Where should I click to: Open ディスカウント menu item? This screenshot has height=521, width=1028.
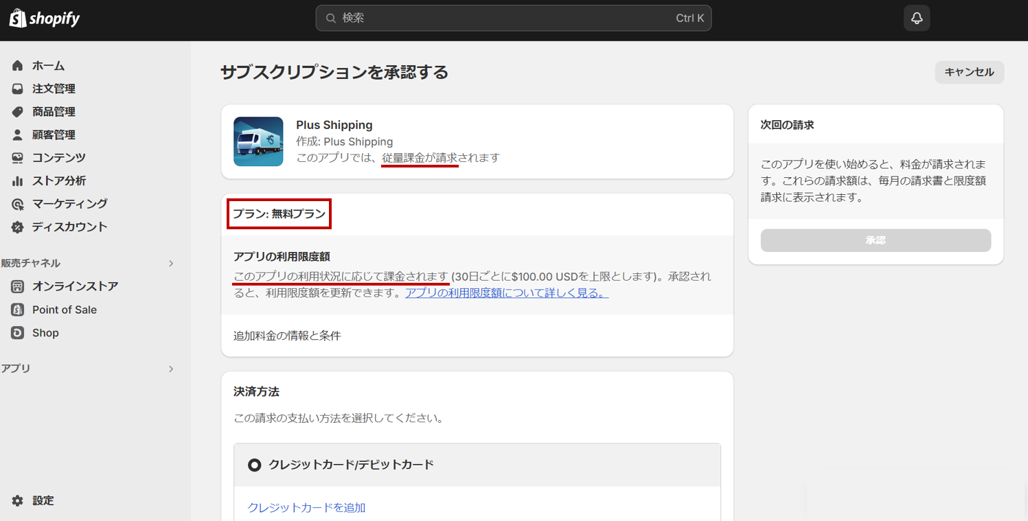pos(70,227)
